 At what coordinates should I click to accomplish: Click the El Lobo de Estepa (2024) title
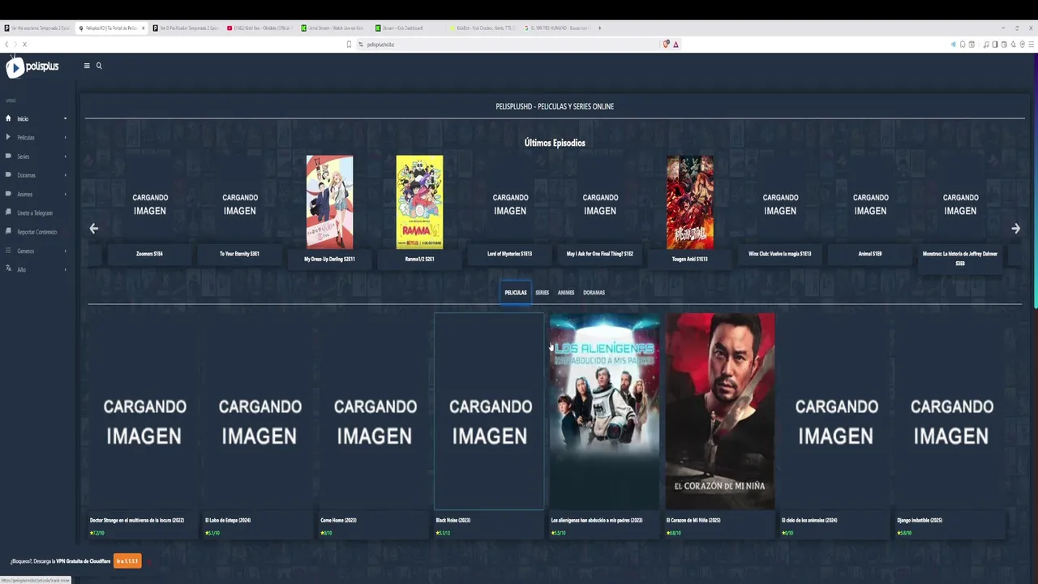click(228, 520)
